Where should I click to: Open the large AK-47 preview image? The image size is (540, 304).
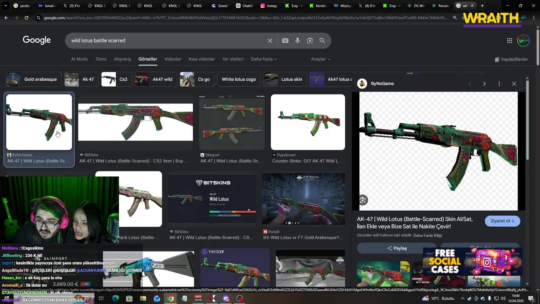pos(438,151)
